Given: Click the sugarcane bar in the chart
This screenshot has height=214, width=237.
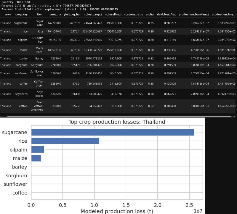Looking at the screenshot, I should [x=113, y=132].
